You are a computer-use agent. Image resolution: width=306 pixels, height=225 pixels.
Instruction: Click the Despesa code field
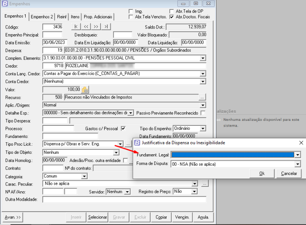click(52, 50)
